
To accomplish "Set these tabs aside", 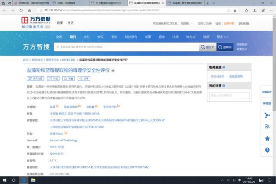I will 9,3.
